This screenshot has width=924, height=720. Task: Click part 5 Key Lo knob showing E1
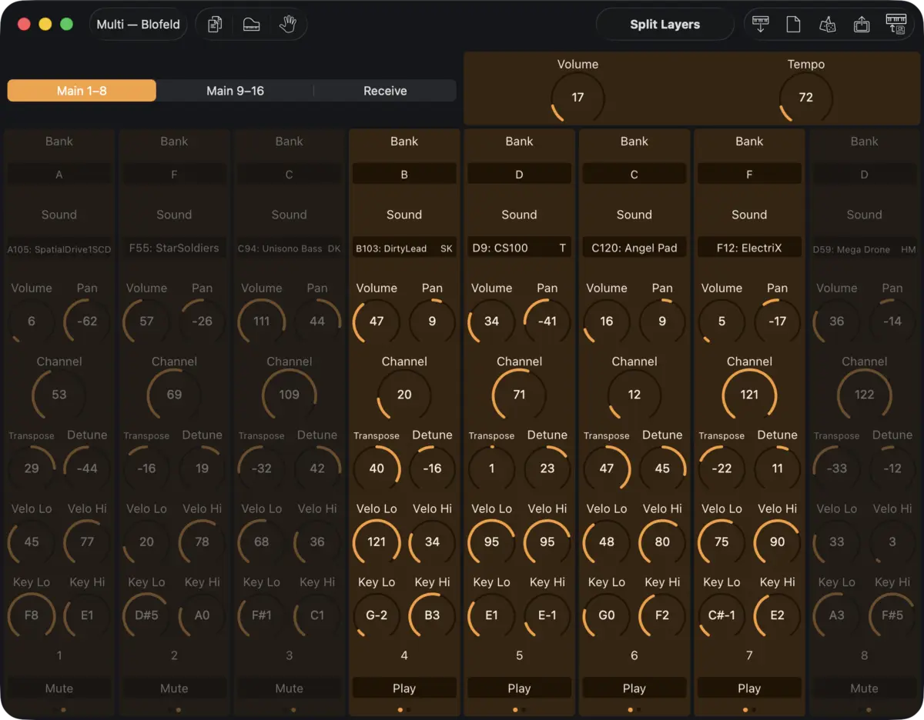point(491,615)
